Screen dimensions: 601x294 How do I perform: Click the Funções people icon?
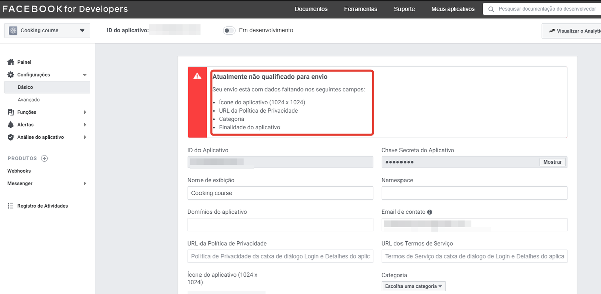(10, 112)
